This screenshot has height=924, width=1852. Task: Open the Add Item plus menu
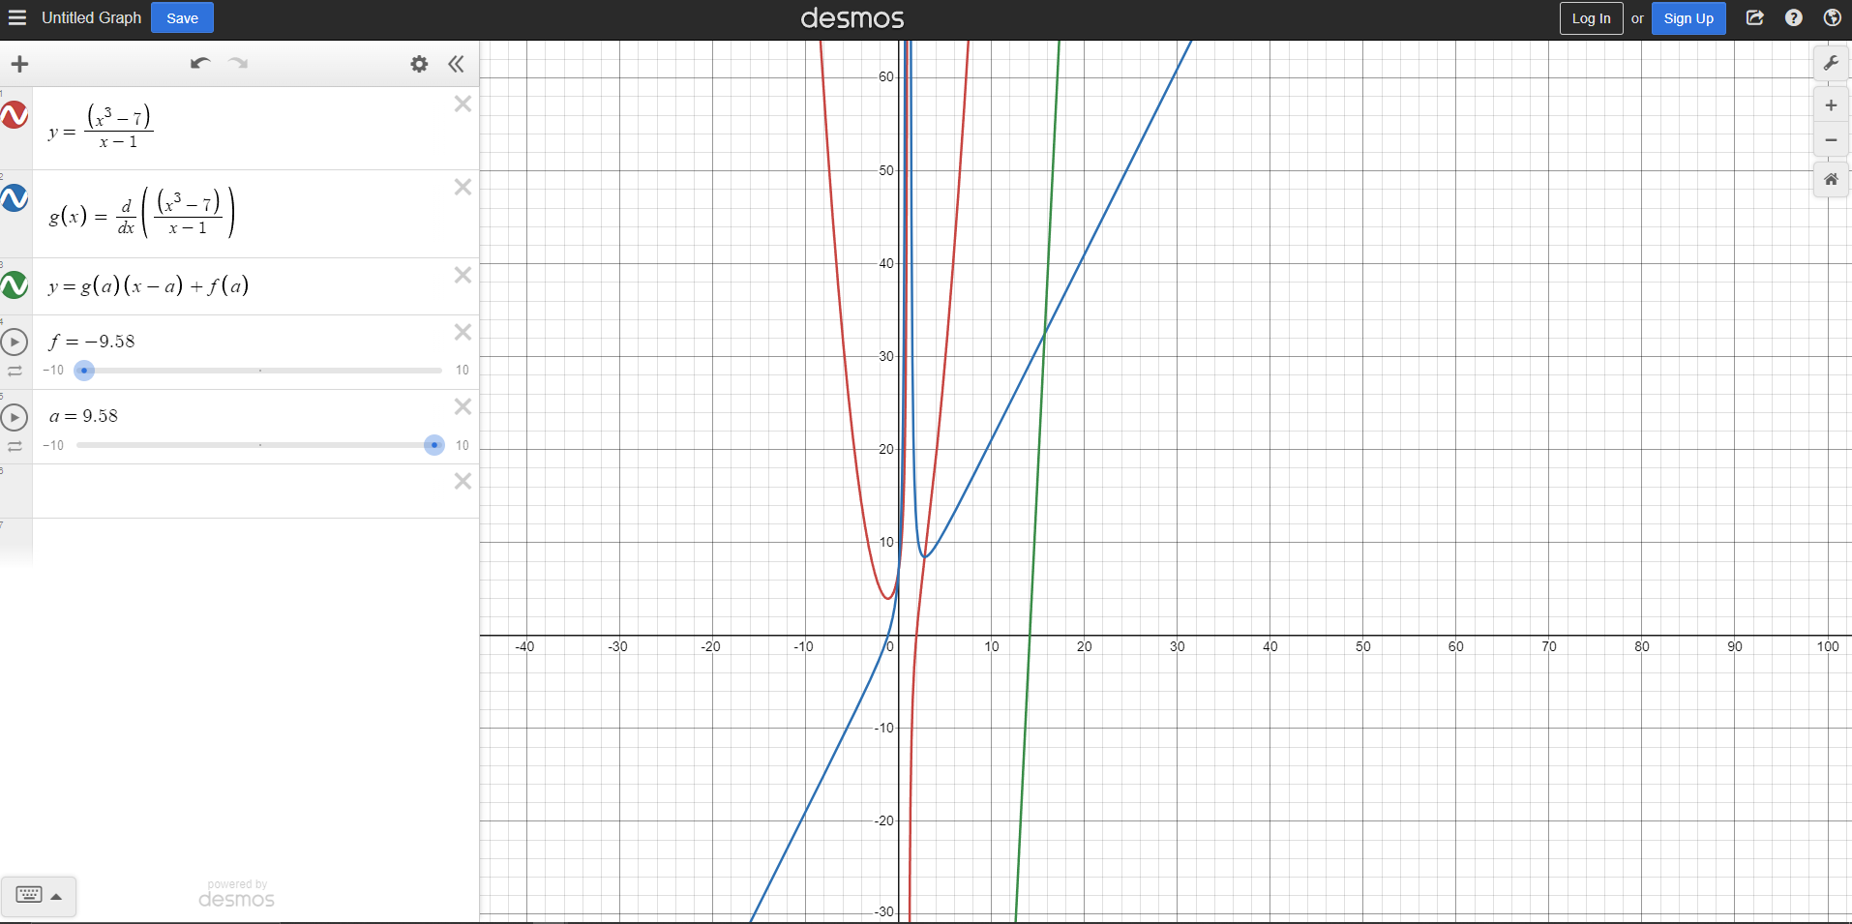point(19,64)
